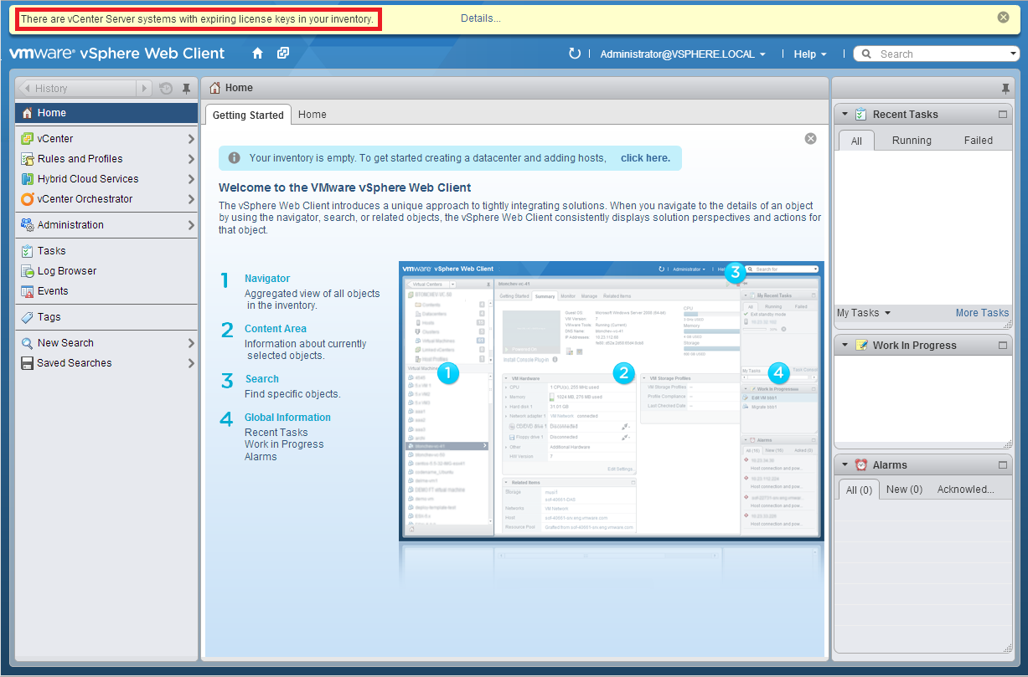
Task: Open the vCenter Inventory Lists icon
Action: tap(283, 54)
